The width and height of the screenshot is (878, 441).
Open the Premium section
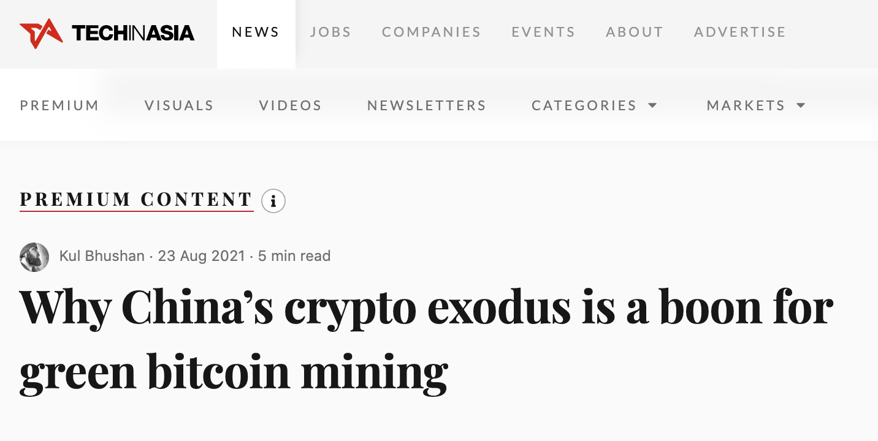click(x=59, y=106)
